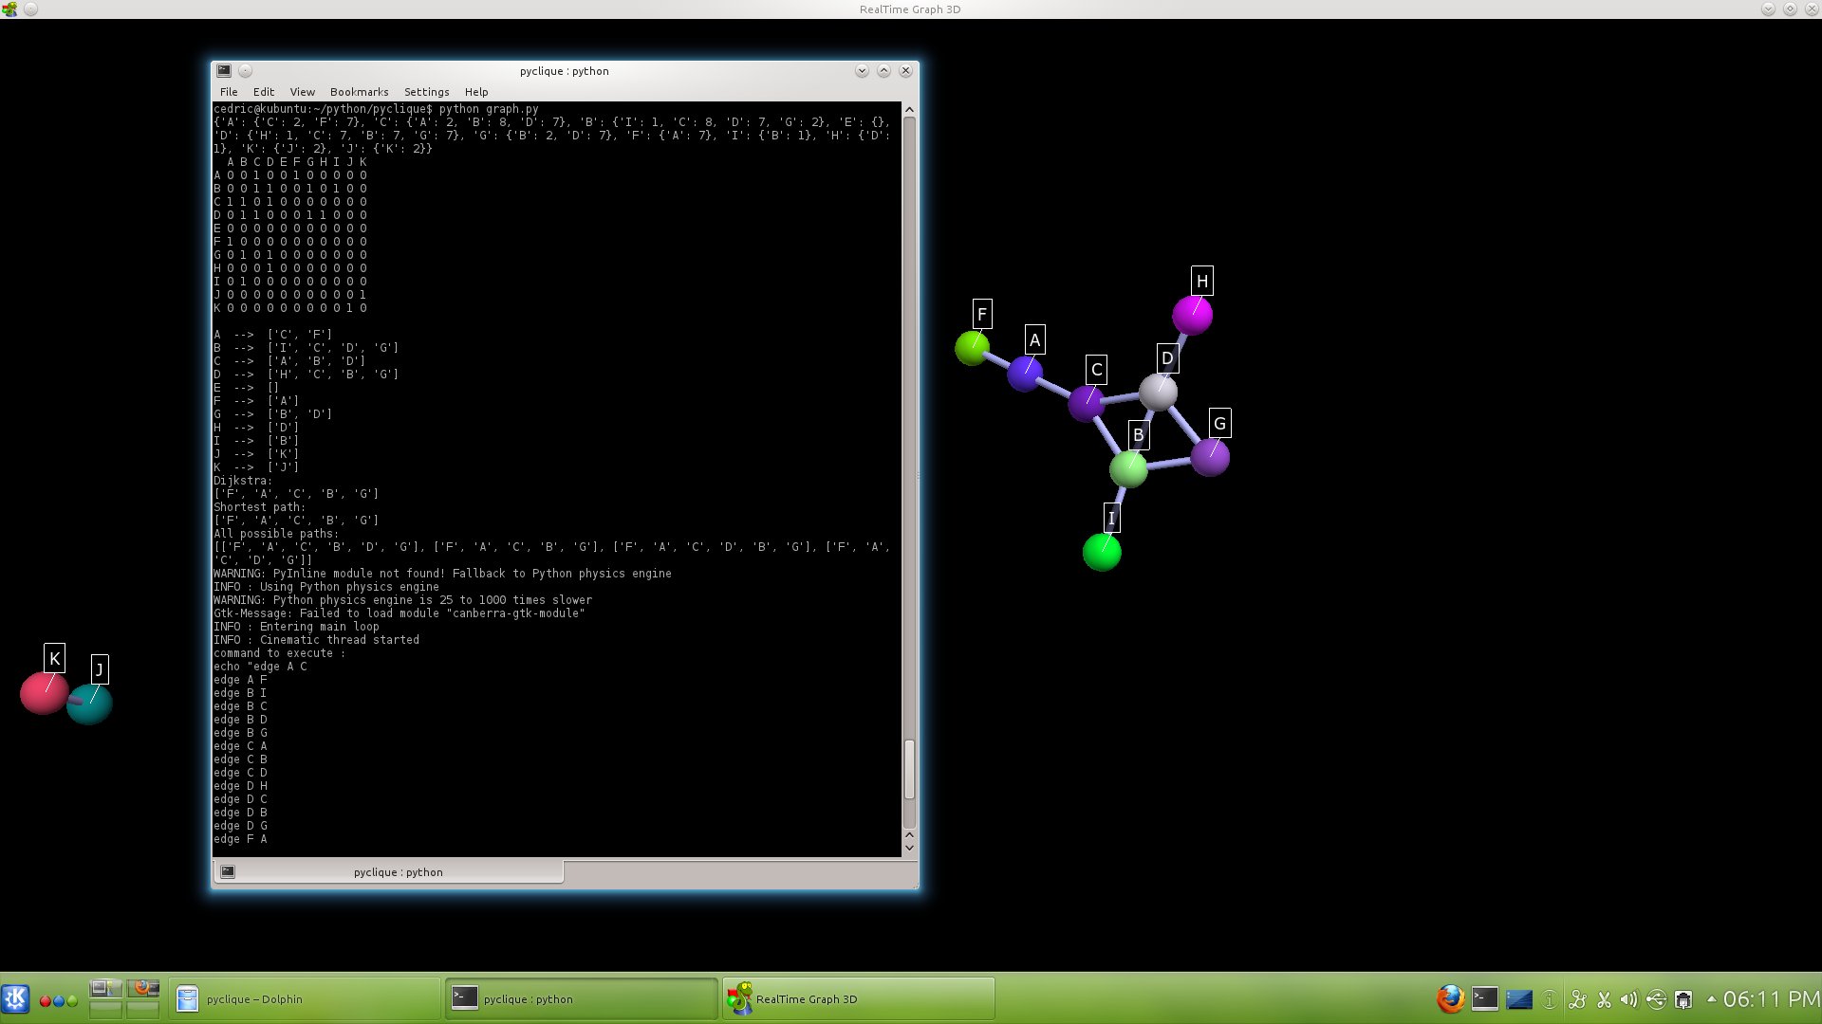1822x1024 pixels.
Task: Select graph node J teal sphere
Action: click(90, 703)
